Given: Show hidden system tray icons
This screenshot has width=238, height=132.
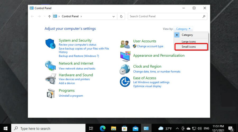Looking at the screenshot, I should [x=177, y=129].
